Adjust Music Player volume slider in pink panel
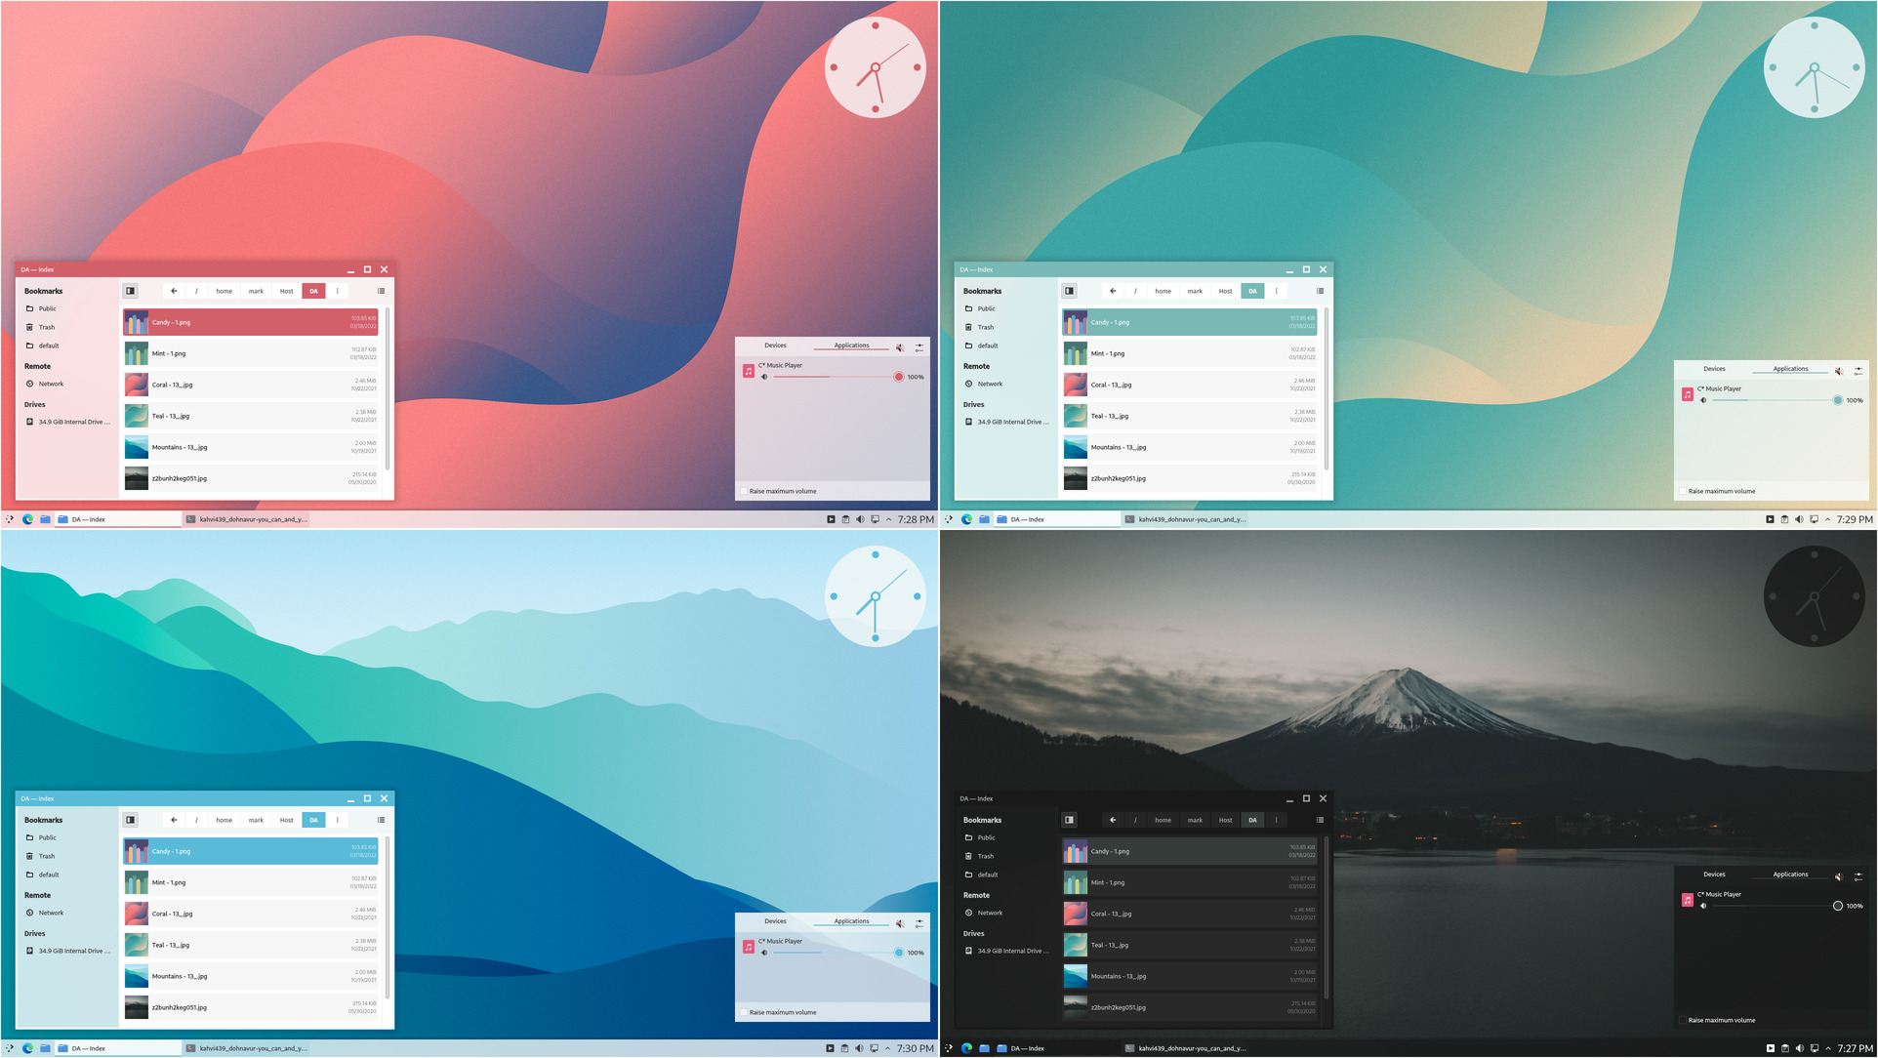 pyautogui.click(x=837, y=377)
